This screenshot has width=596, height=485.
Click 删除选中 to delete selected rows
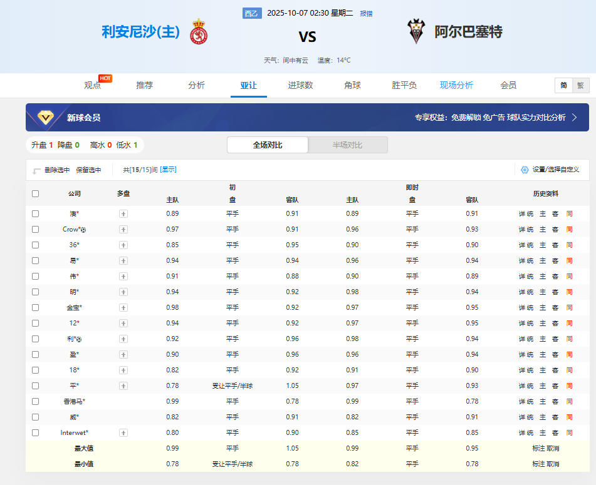coord(56,170)
